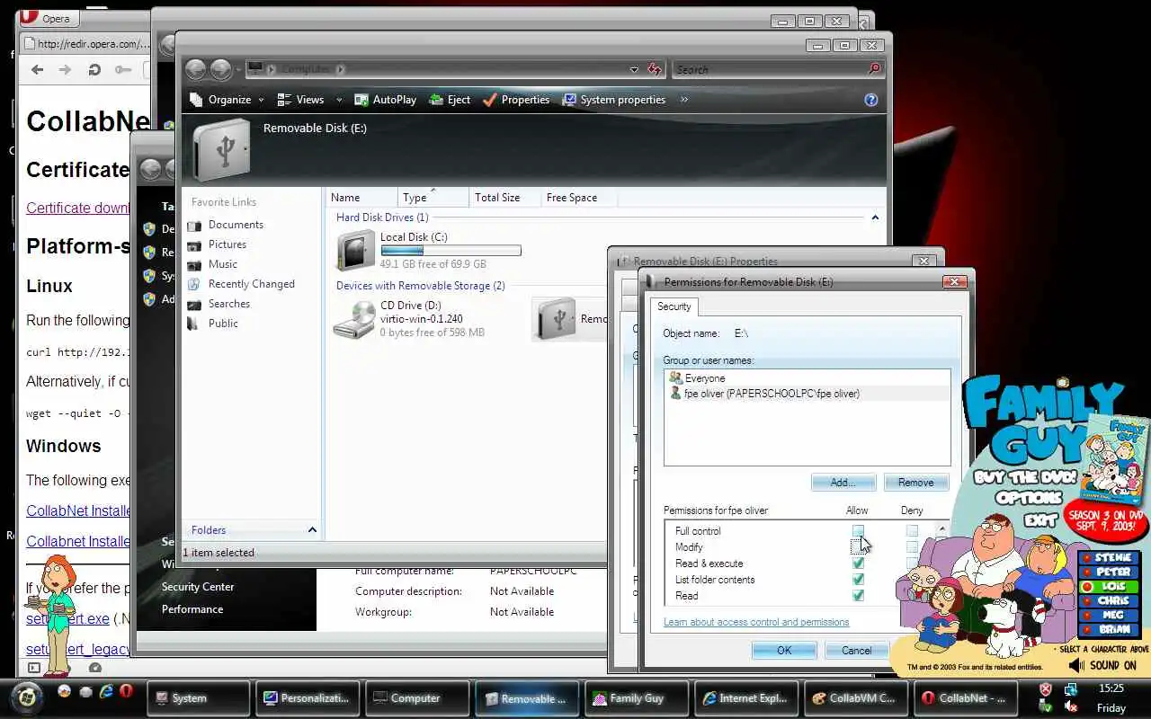
Task: Select CD Drive (D:) disc icon
Action: tap(355, 318)
